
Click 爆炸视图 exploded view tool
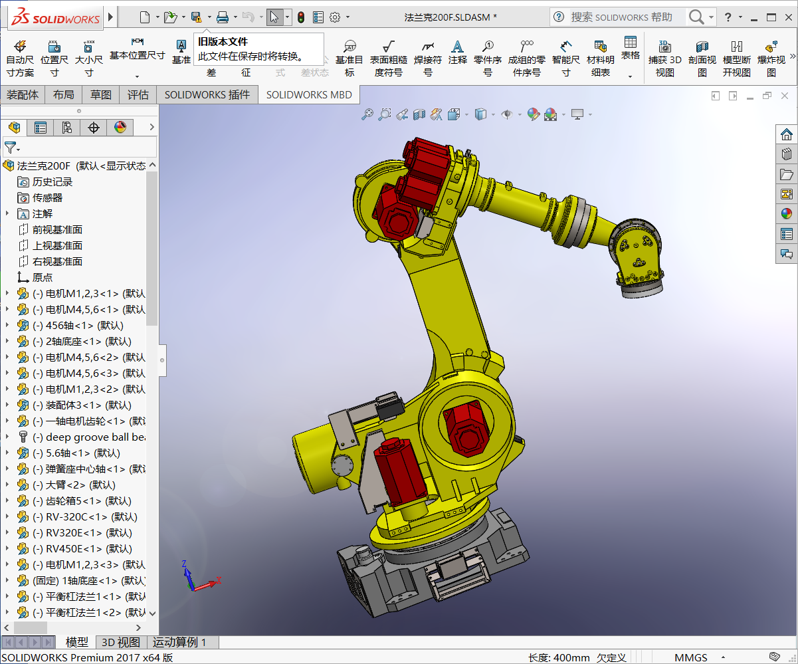click(771, 58)
